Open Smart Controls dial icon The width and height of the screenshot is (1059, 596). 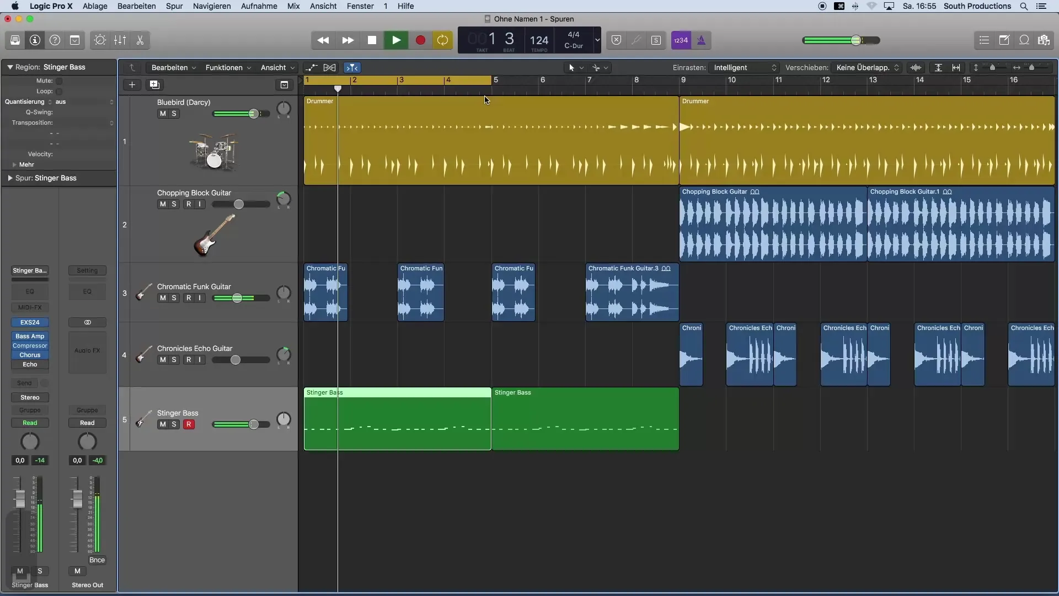(100, 40)
